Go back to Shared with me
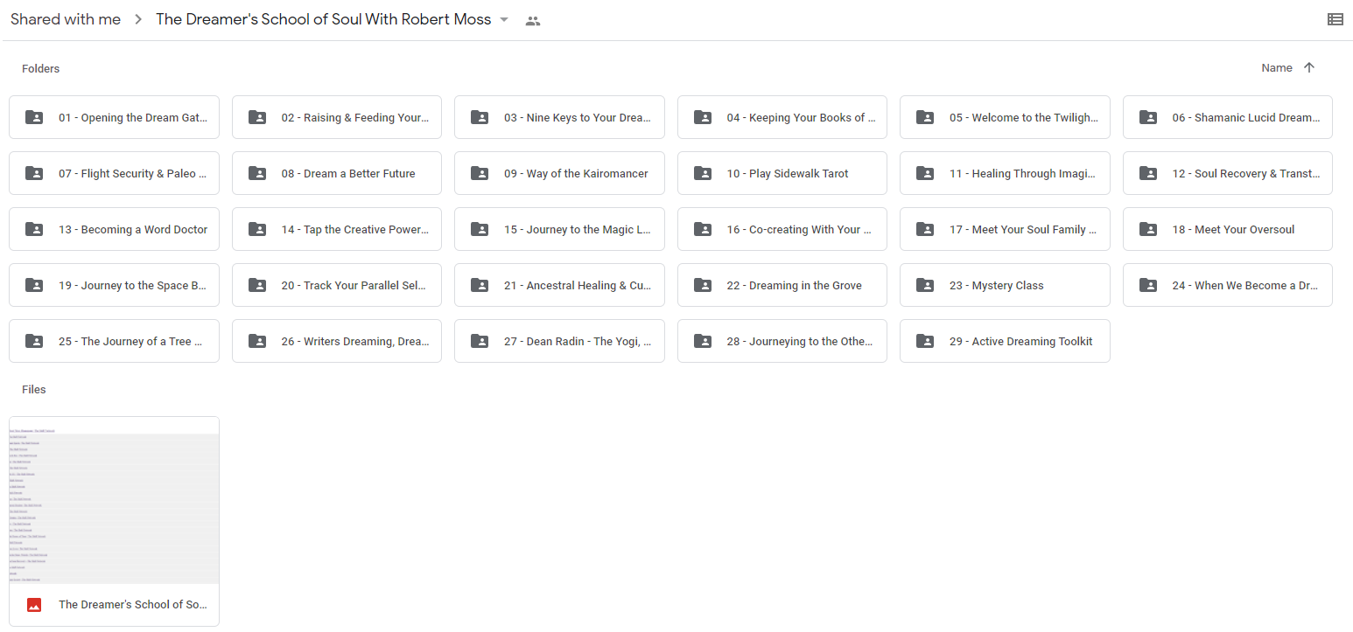Screen dimensions: 1353x632 tap(66, 19)
